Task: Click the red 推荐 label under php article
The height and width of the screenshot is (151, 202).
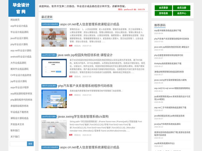Action: (x=71, y=95)
